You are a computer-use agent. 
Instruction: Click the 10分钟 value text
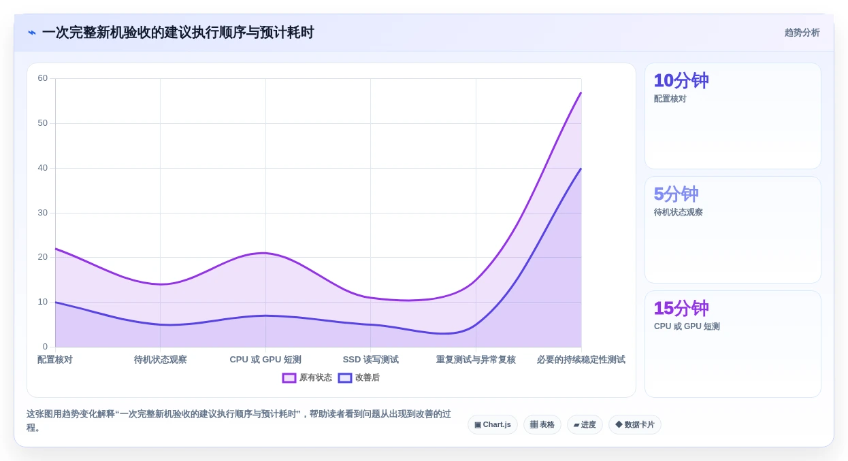click(681, 81)
